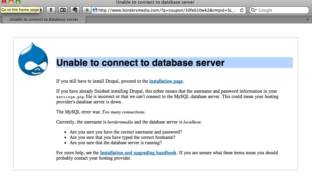Click 'Are you sure that you have typed the correct hostname?'
Image resolution: width=312 pixels, height=179 pixels.
click(123, 138)
